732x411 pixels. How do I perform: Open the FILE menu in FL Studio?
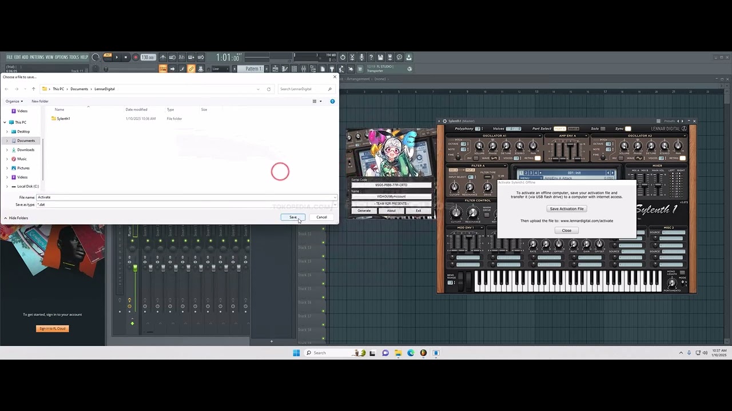pos(9,57)
